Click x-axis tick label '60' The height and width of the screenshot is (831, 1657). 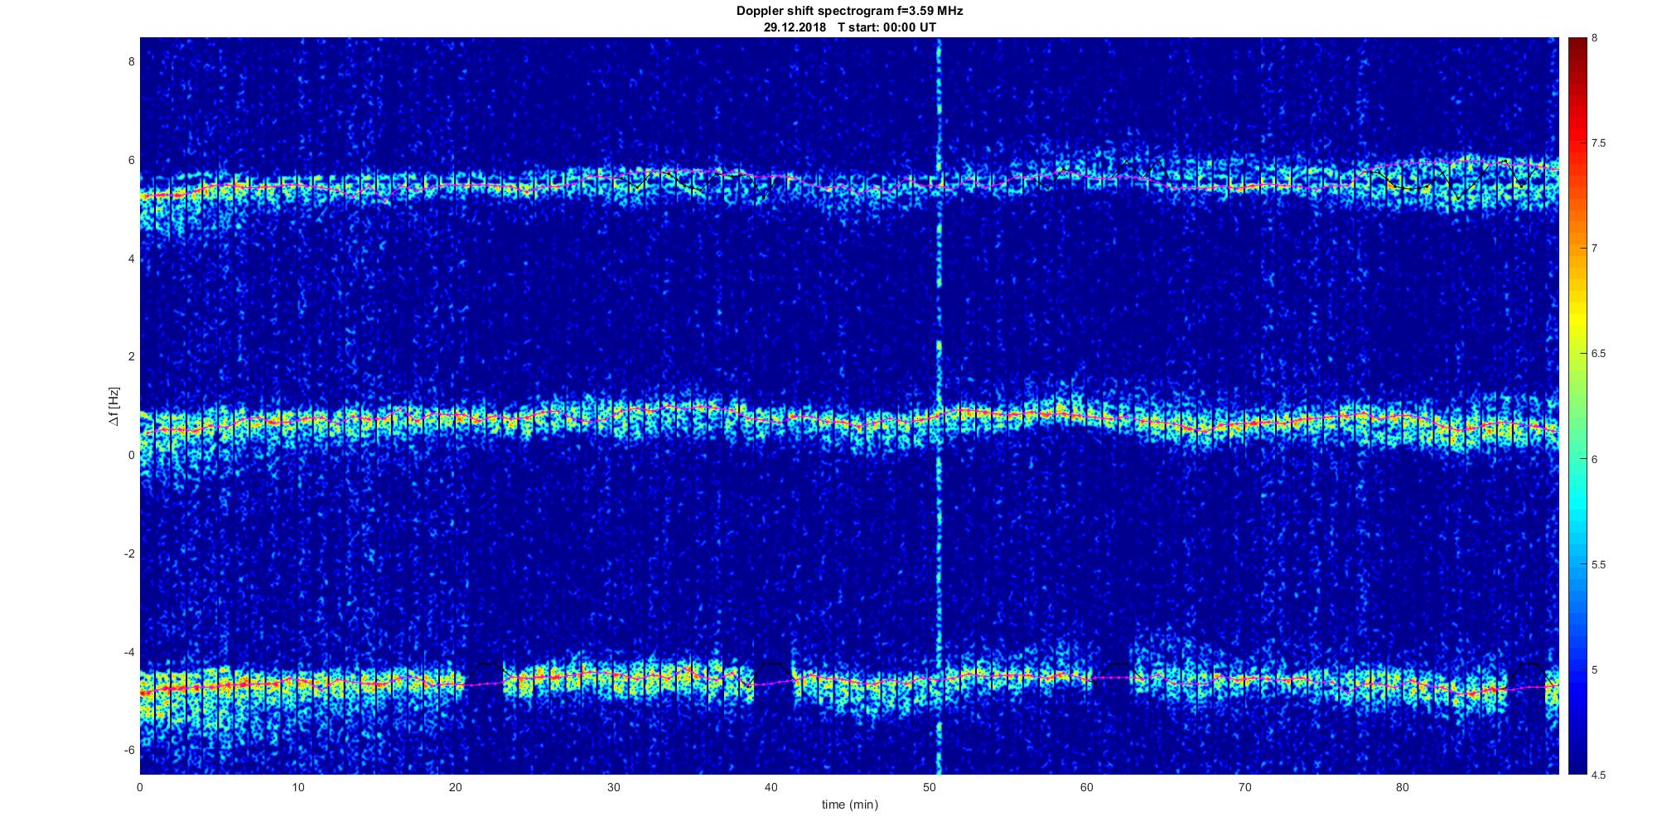(1087, 787)
